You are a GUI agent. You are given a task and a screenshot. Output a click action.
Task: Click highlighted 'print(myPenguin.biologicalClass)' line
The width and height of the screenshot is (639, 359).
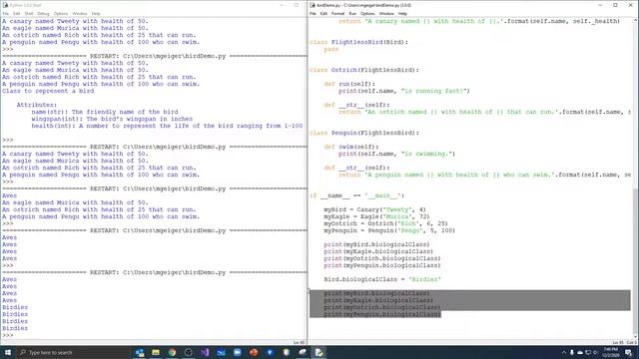pos(382,314)
